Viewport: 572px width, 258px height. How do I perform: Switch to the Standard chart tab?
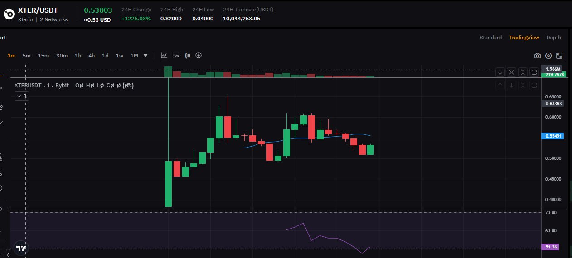pyautogui.click(x=490, y=38)
